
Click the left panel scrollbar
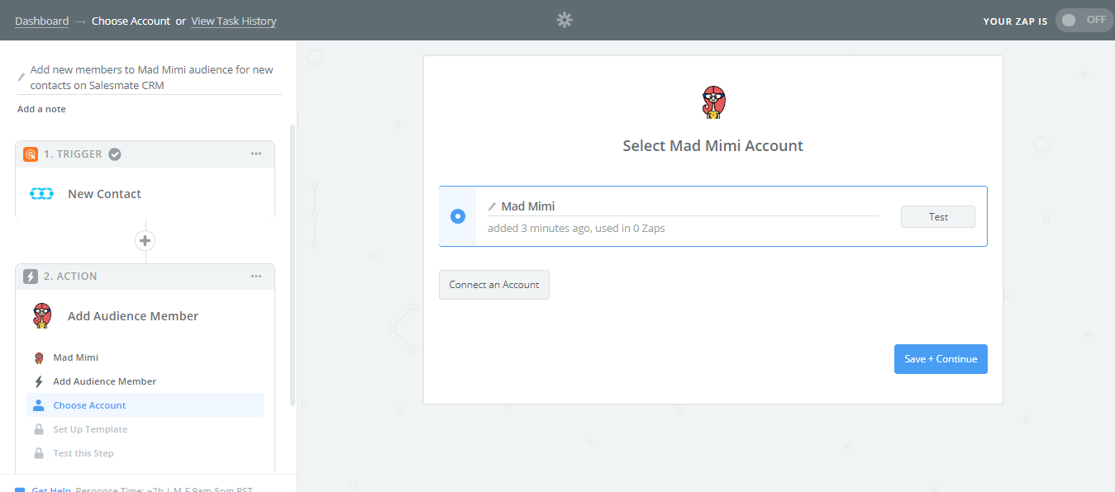pos(292,264)
